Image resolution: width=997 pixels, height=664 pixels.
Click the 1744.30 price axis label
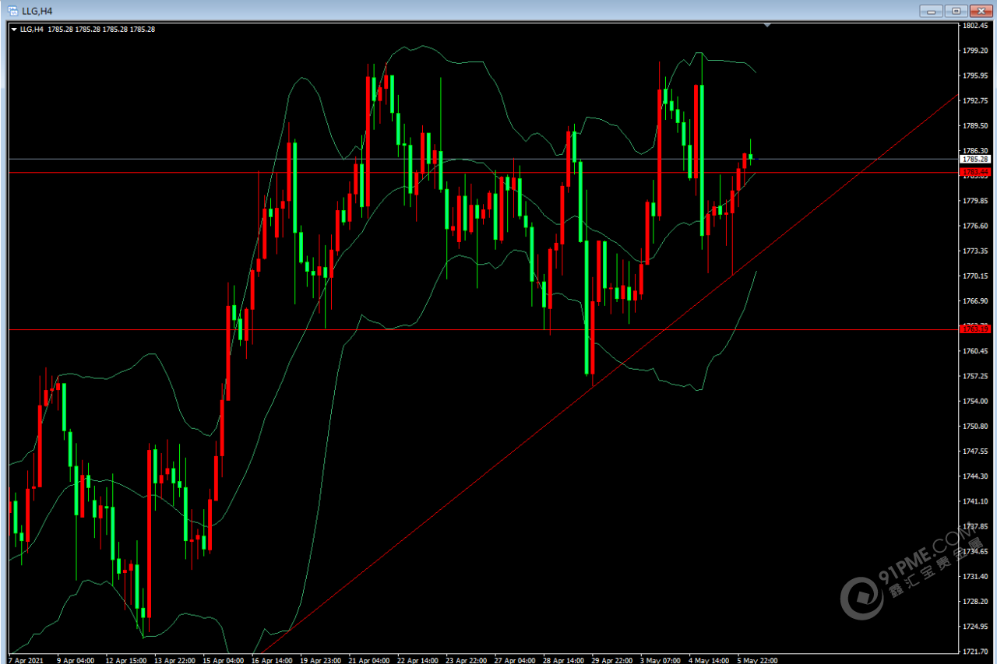[976, 476]
